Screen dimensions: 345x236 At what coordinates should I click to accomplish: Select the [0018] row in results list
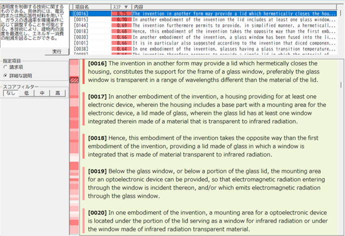coord(203,31)
